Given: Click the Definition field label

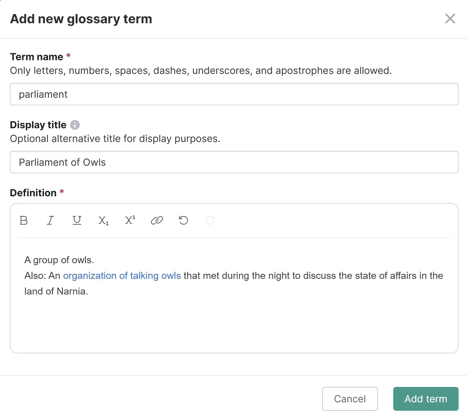Looking at the screenshot, I should click(33, 193).
